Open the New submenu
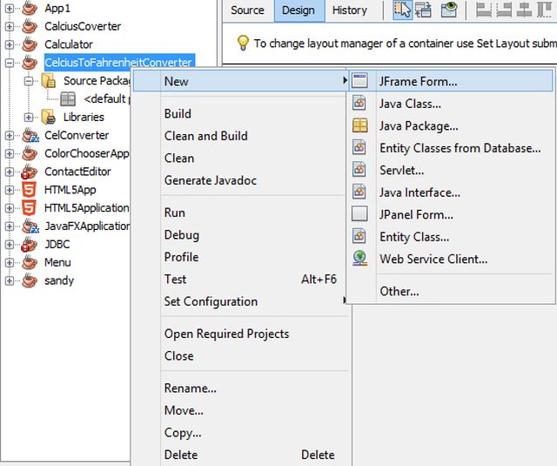Screen dimensions: 557x466 point(240,81)
